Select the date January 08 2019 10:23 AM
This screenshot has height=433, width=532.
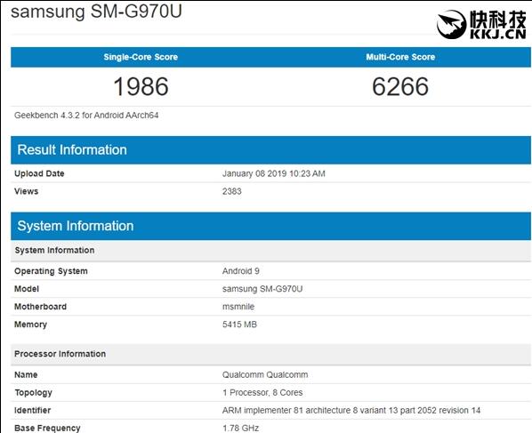pos(274,173)
